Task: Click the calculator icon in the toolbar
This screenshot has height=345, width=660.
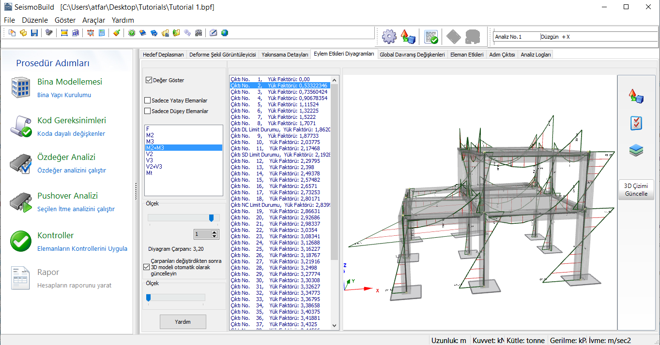Action: pos(102,33)
